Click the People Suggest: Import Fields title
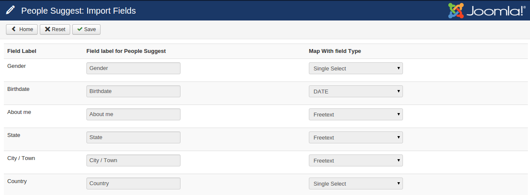The height and width of the screenshot is (195, 530). pyautogui.click(x=78, y=11)
